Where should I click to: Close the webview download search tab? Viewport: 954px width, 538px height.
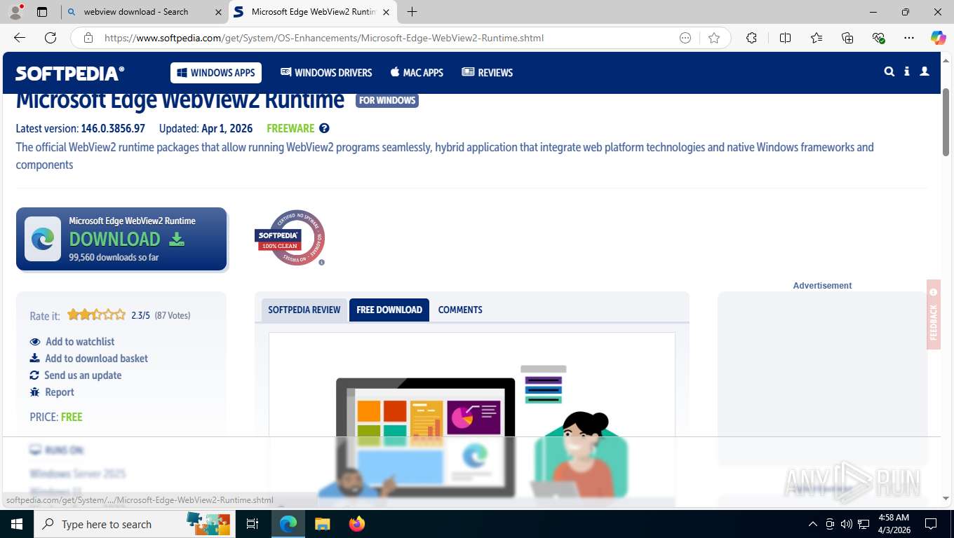218,12
